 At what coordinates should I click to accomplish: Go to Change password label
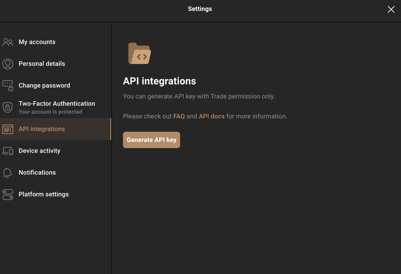(44, 85)
